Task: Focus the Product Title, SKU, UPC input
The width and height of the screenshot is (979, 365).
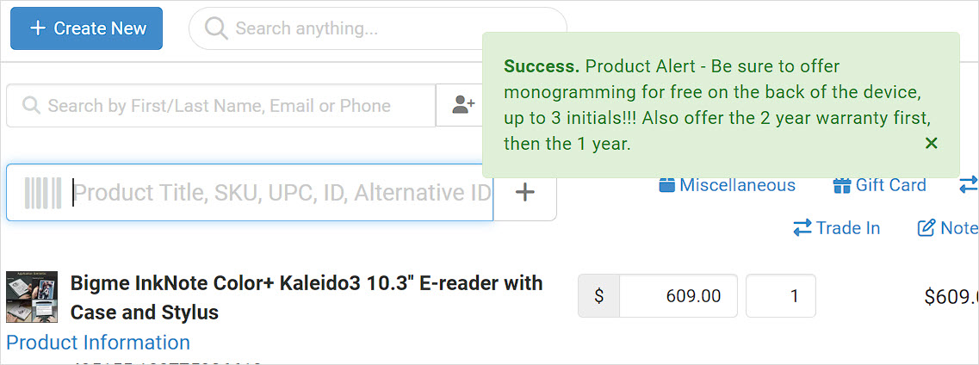Action: [250, 192]
